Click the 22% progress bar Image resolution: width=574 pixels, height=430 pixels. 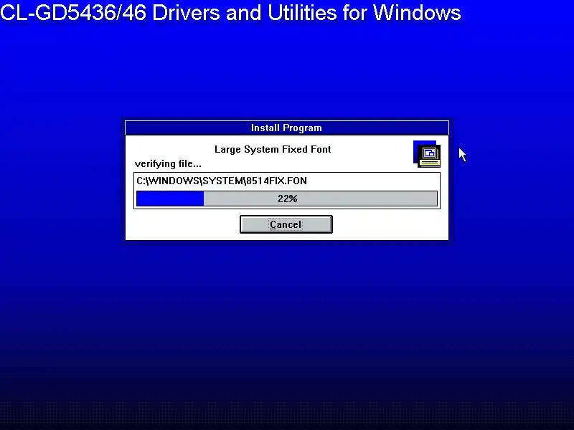(x=286, y=199)
